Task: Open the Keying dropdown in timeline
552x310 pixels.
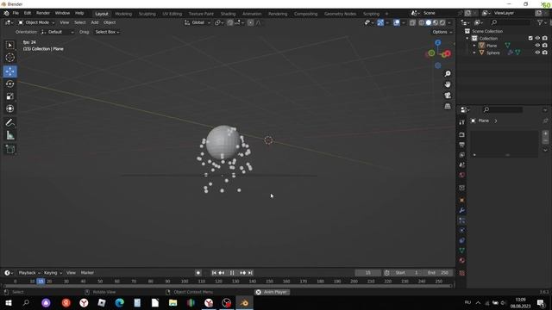Action: 53,273
